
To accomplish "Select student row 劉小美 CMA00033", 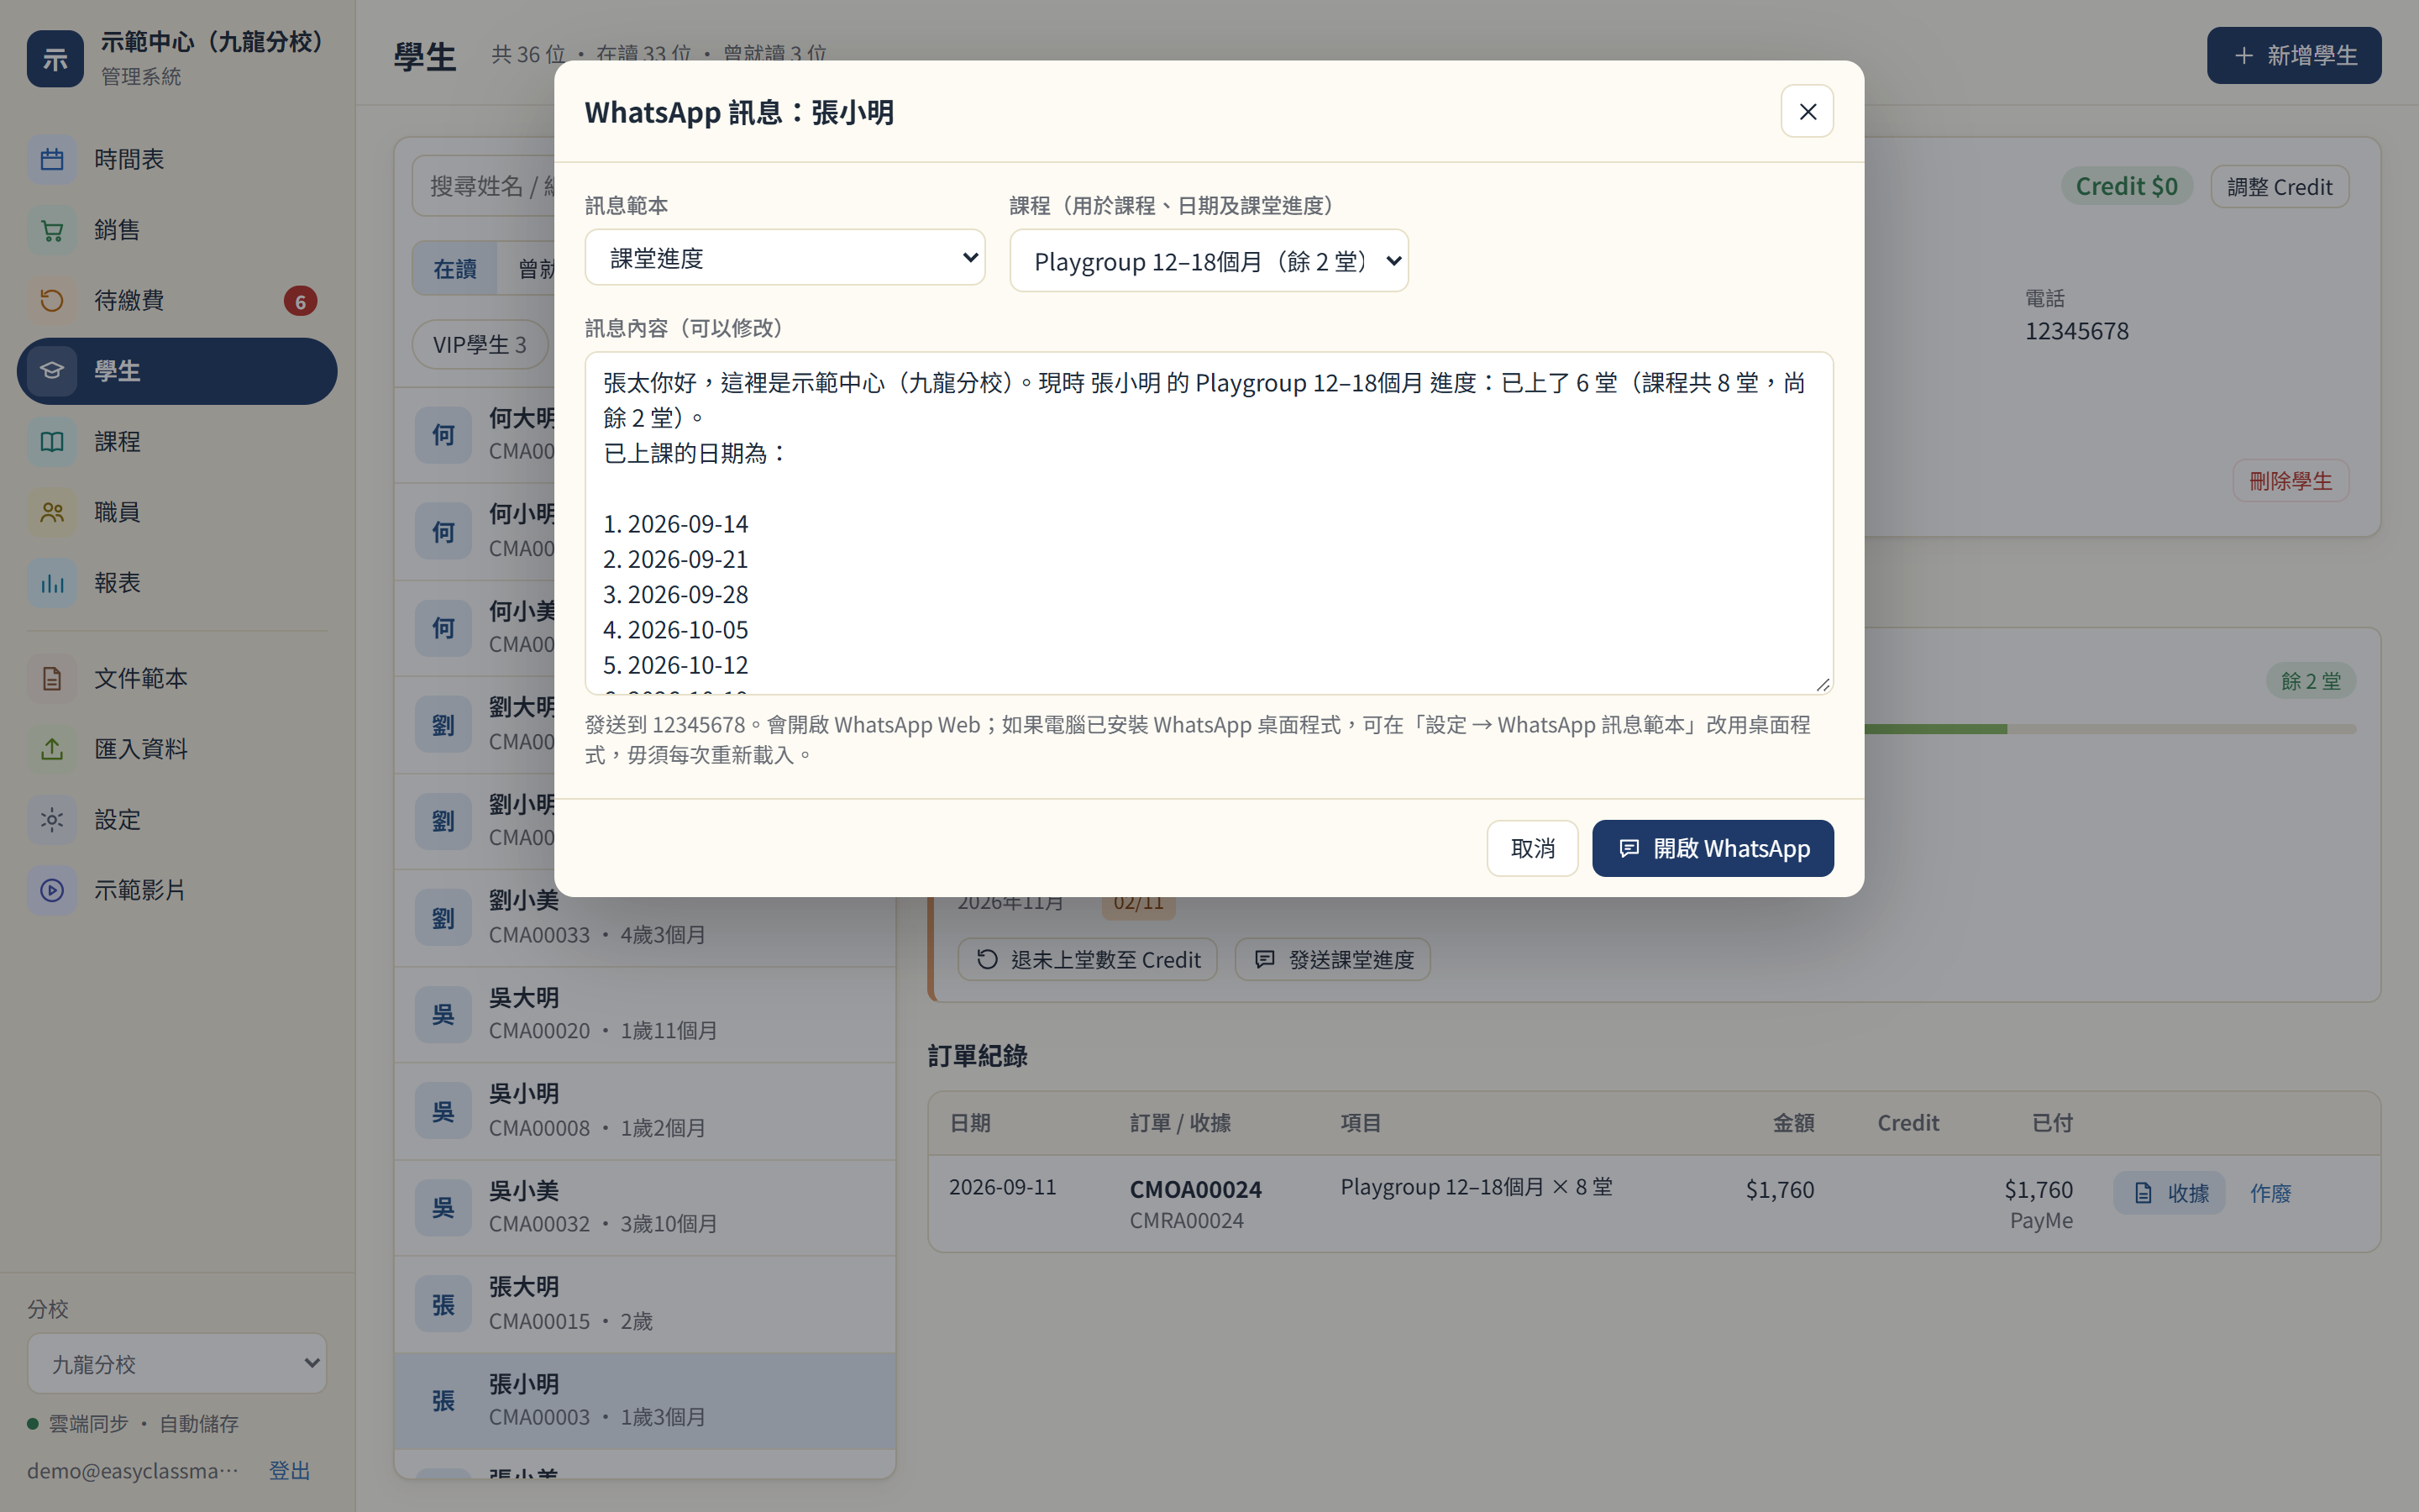I will 645,917.
